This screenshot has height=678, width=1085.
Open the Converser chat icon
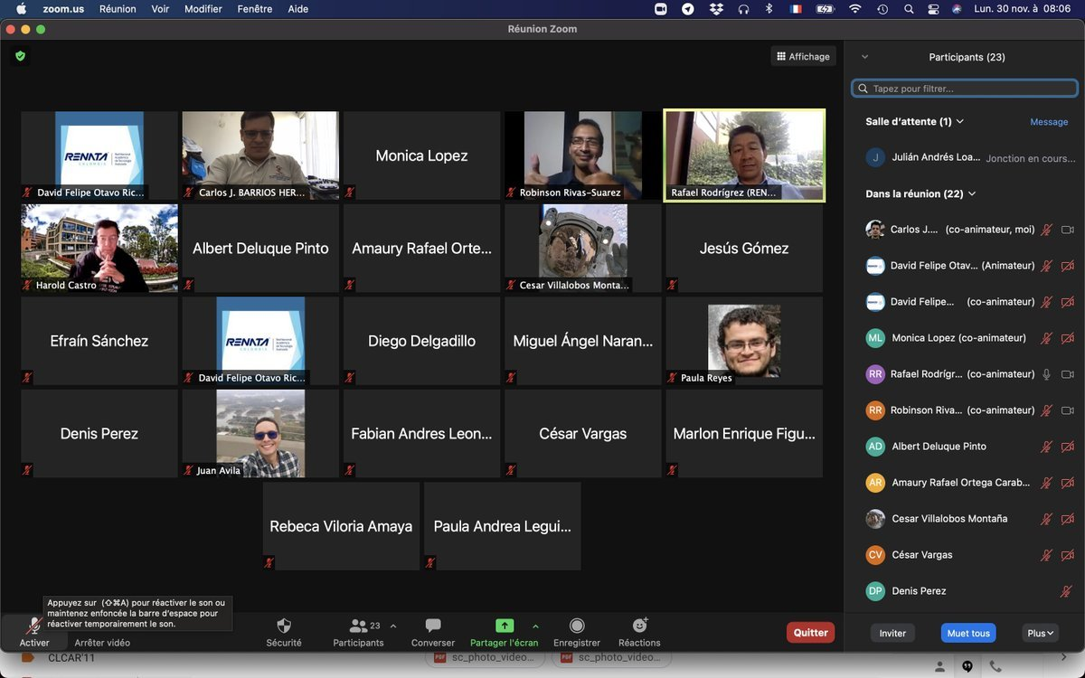point(433,626)
